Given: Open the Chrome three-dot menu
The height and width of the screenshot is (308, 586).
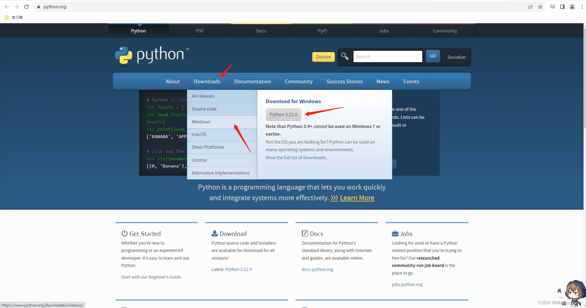Looking at the screenshot, I should 582,7.
